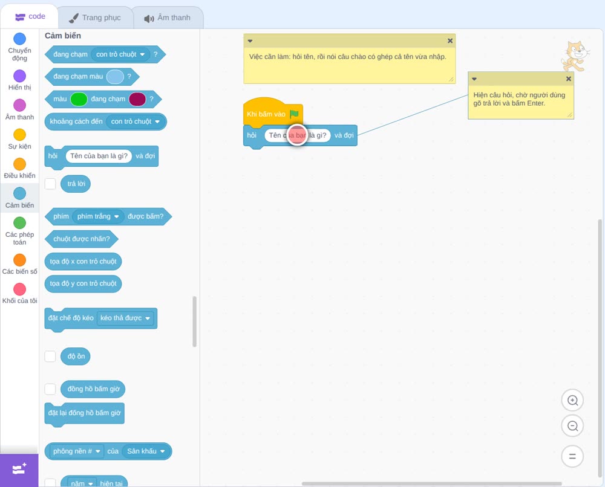Tick the 'đồng hồ bấm giờ' checkbox
Screen dimensions: 605x487
click(x=50, y=389)
